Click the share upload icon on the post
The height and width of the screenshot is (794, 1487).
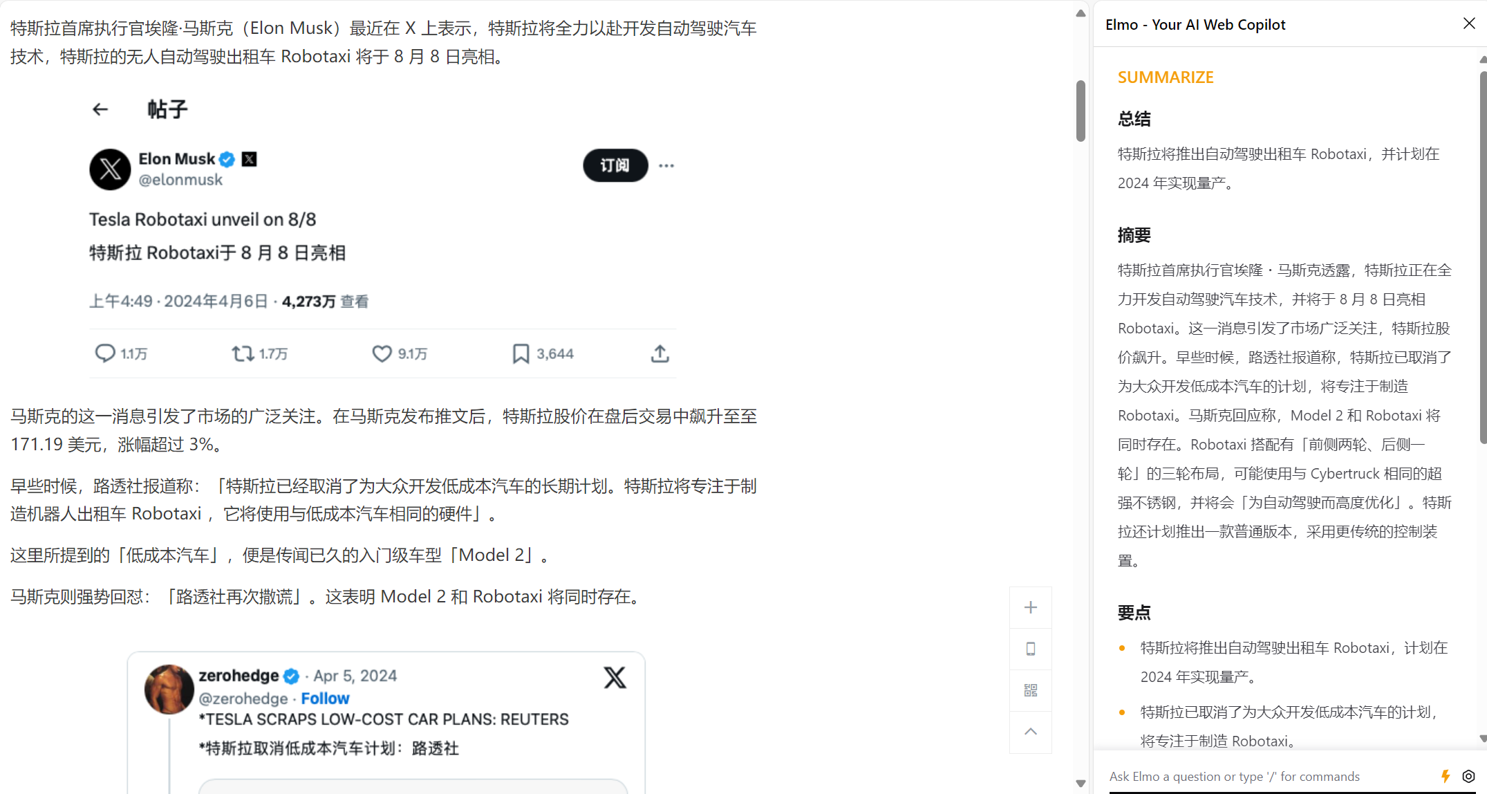click(x=660, y=353)
